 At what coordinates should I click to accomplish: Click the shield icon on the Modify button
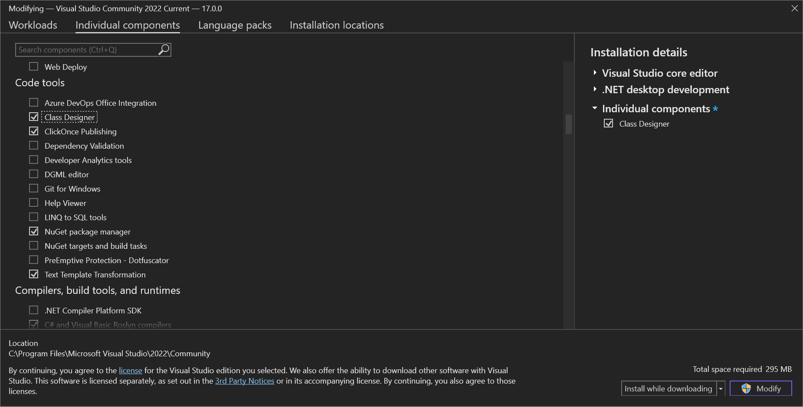click(746, 388)
